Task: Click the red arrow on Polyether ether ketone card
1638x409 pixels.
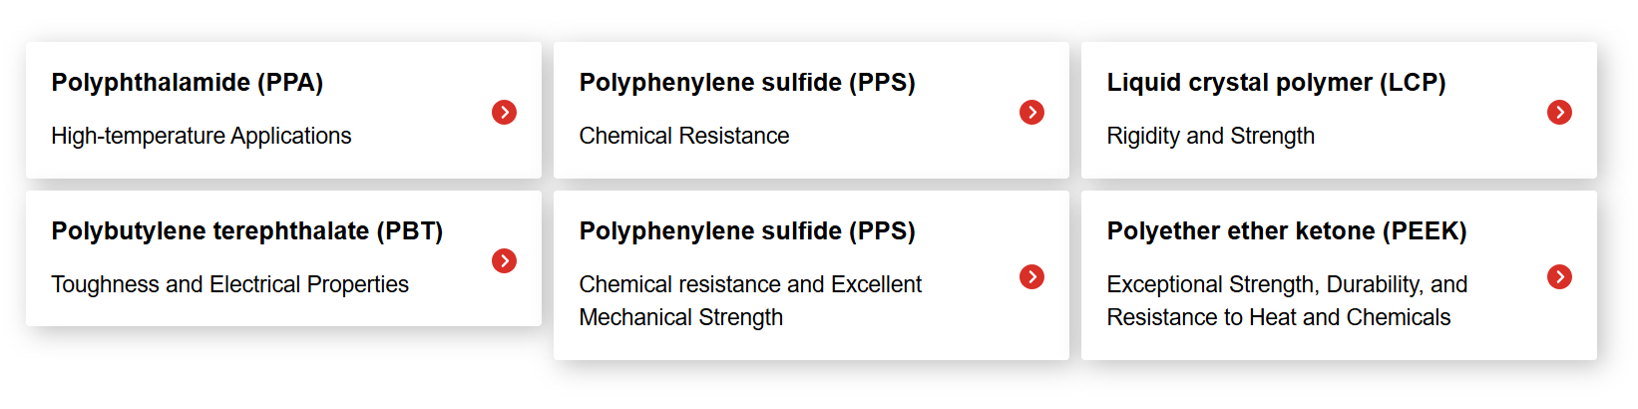Action: 1559,276
